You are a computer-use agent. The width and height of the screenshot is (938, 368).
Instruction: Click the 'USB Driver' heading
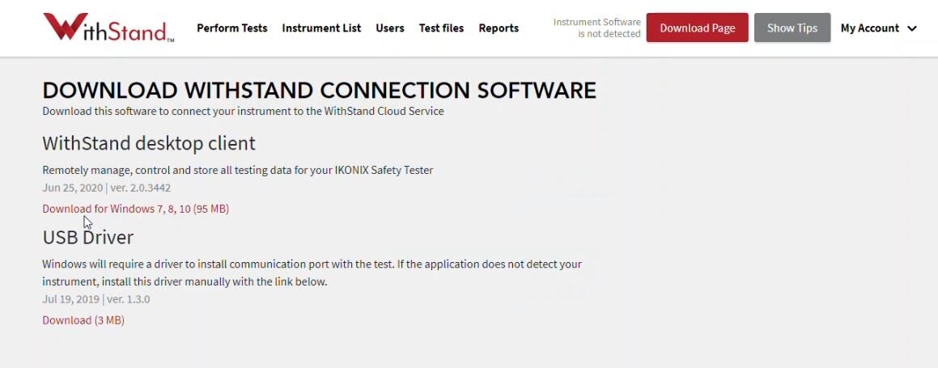[88, 237]
